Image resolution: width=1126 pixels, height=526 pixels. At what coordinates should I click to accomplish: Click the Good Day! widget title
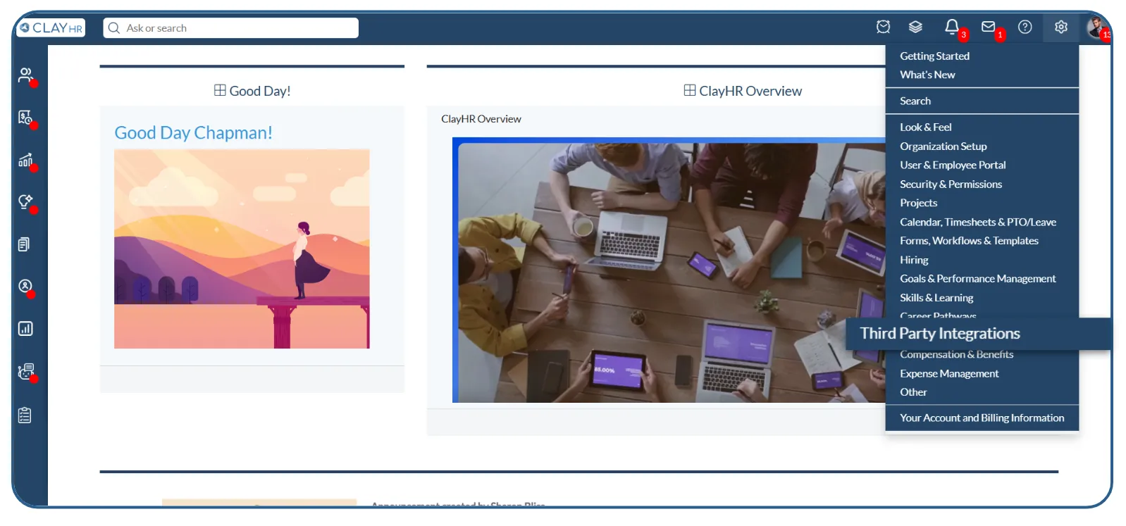pos(260,91)
